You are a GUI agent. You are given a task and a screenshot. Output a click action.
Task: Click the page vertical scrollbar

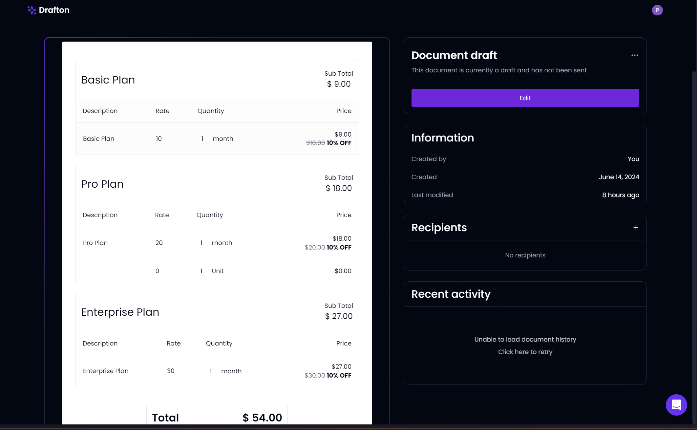(x=694, y=229)
